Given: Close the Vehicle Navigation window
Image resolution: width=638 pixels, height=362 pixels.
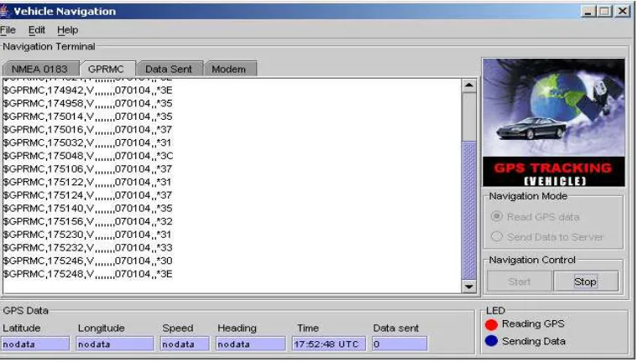Looking at the screenshot, I should tap(623, 11).
